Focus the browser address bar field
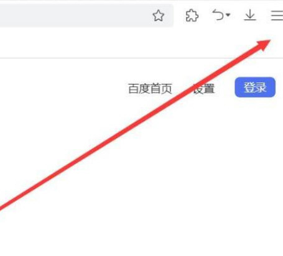The height and width of the screenshot is (256, 283). pyautogui.click(x=75, y=16)
